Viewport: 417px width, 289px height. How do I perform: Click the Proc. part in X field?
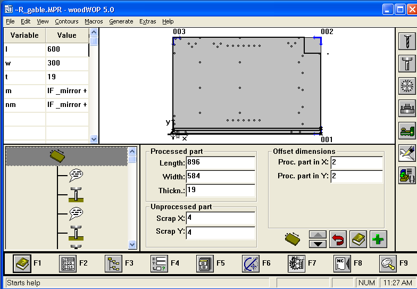pyautogui.click(x=356, y=163)
